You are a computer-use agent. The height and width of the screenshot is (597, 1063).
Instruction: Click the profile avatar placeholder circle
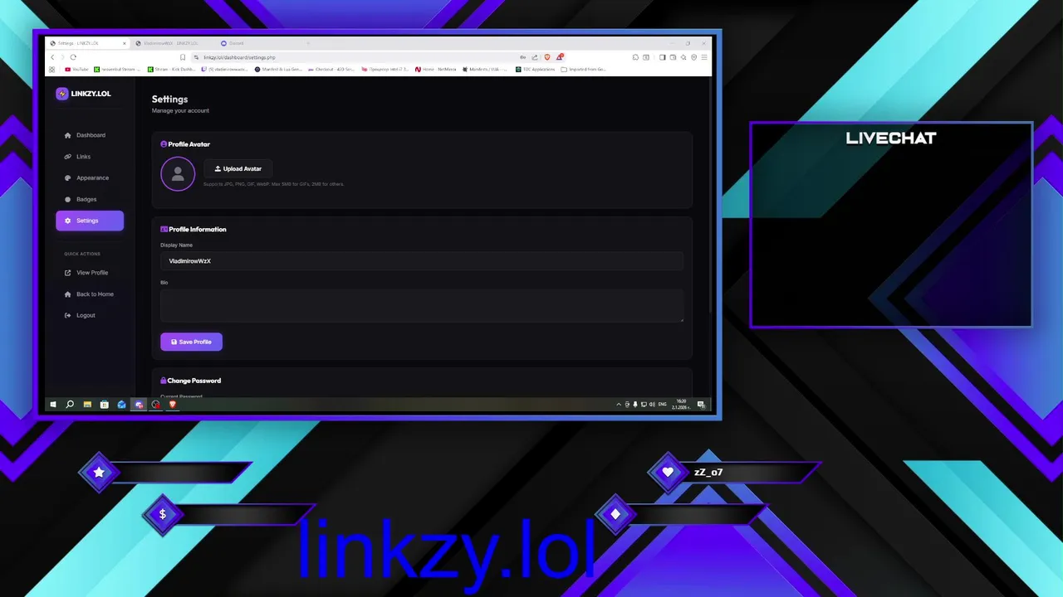(x=178, y=174)
